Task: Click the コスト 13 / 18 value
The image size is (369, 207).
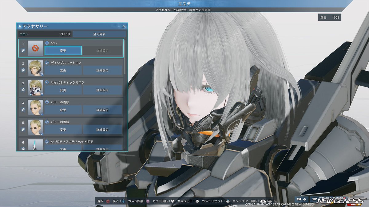Action: point(65,34)
